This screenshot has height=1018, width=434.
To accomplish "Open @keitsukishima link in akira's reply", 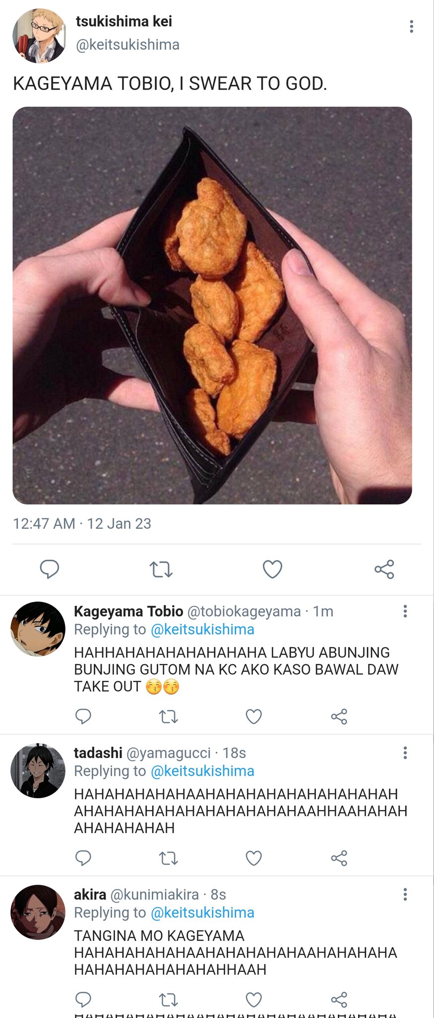I will point(202,913).
